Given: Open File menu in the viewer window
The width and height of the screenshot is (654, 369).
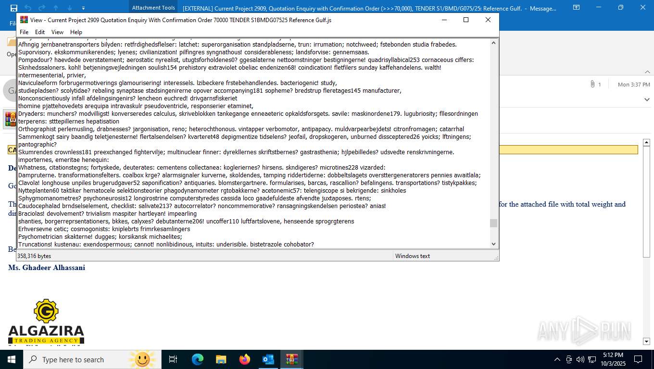Looking at the screenshot, I should (24, 32).
